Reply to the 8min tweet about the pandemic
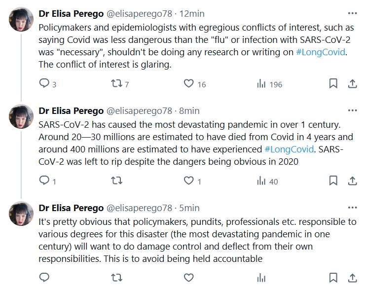The width and height of the screenshot is (367, 291). click(44, 181)
